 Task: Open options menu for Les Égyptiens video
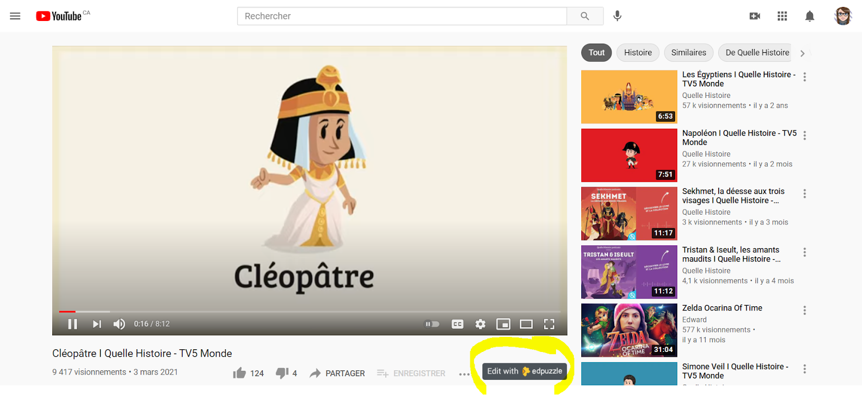pos(804,77)
